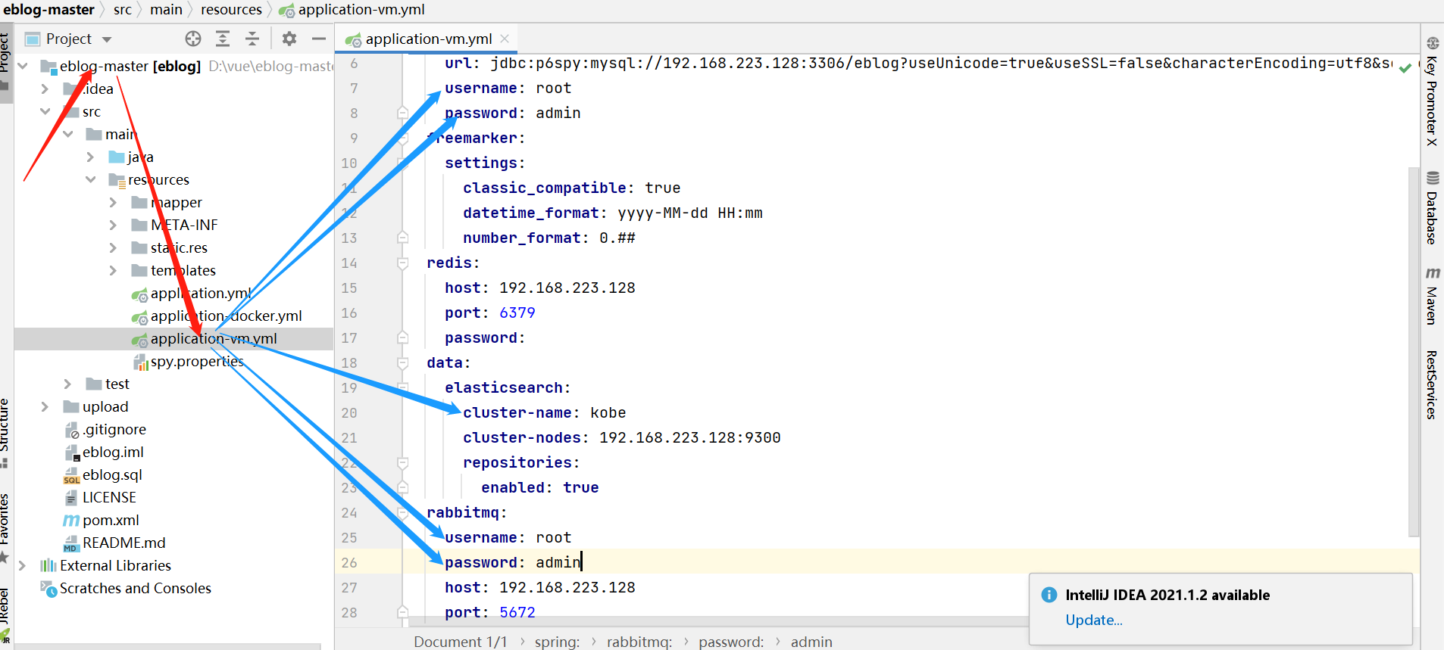Collapse the eblog-master project root
This screenshot has width=1444, height=650.
(23, 66)
